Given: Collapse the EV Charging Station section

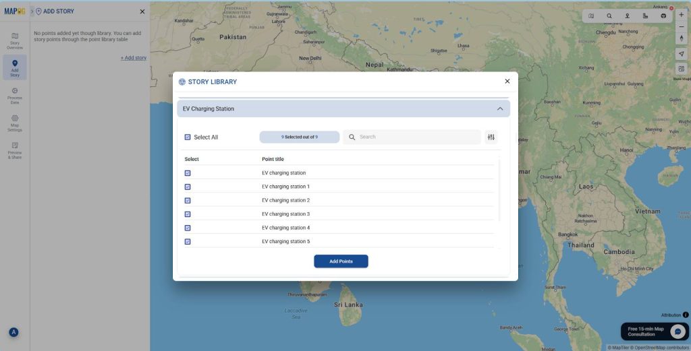Looking at the screenshot, I should [x=500, y=108].
